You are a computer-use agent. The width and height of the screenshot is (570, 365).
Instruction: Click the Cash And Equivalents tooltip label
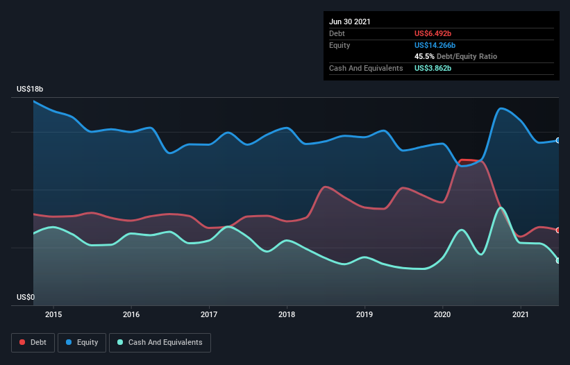[x=366, y=68]
